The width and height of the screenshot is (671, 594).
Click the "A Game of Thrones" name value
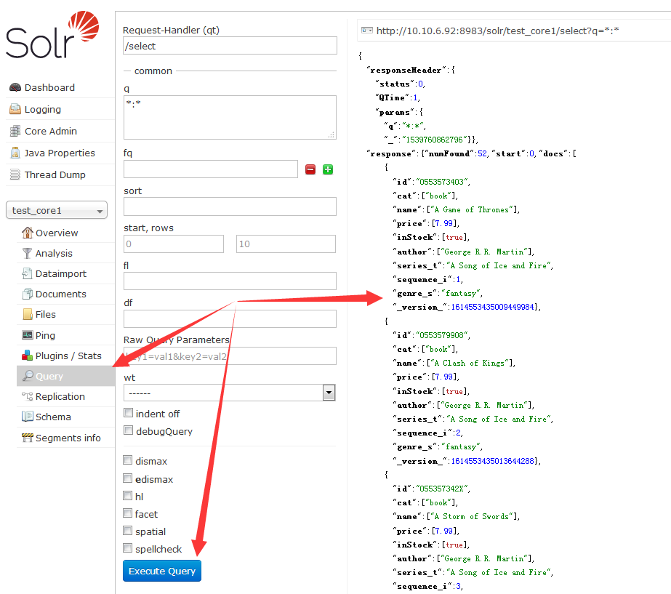473,209
